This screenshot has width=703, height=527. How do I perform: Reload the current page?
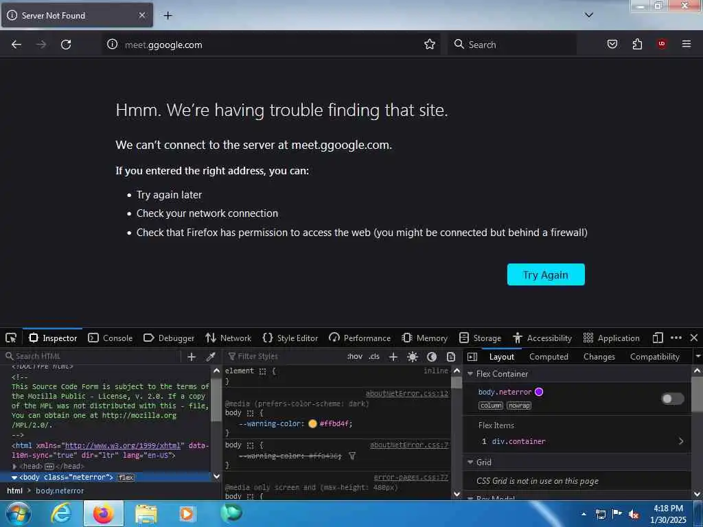pyautogui.click(x=66, y=45)
